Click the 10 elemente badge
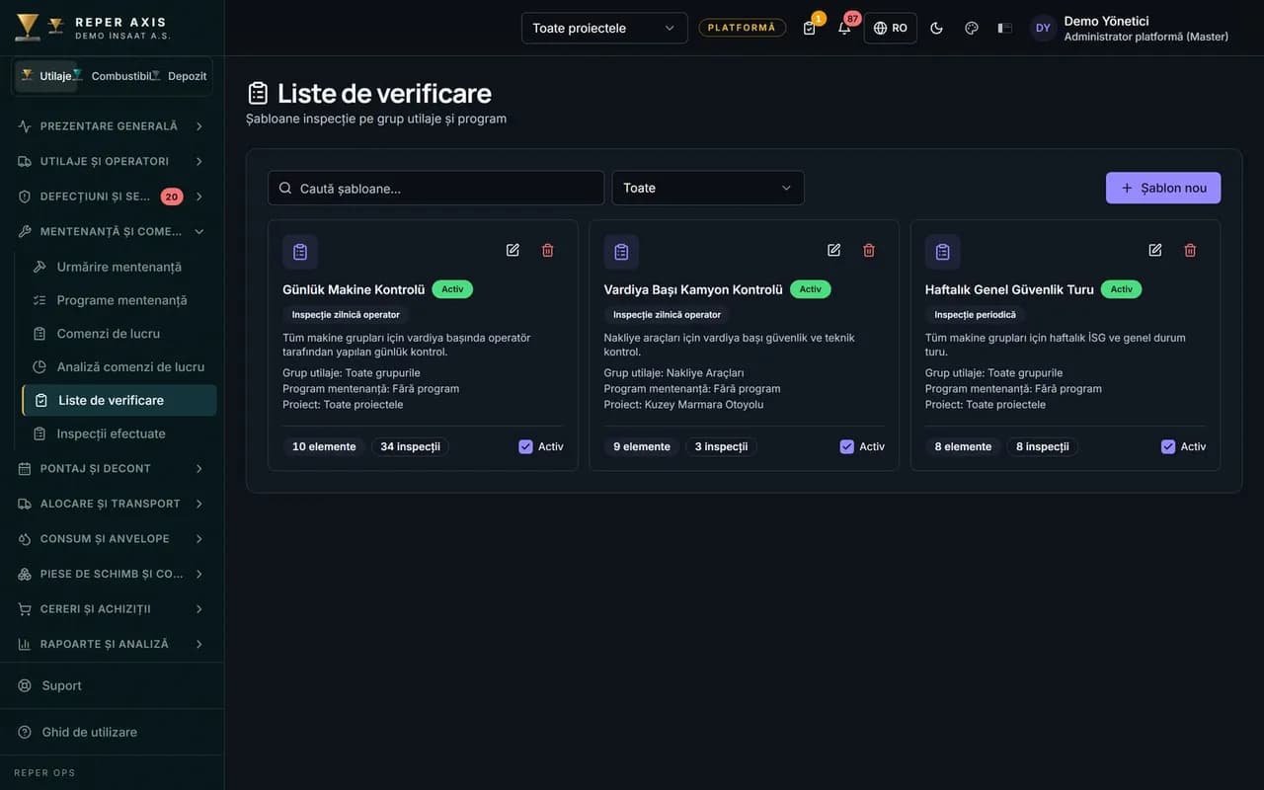 [x=324, y=446]
